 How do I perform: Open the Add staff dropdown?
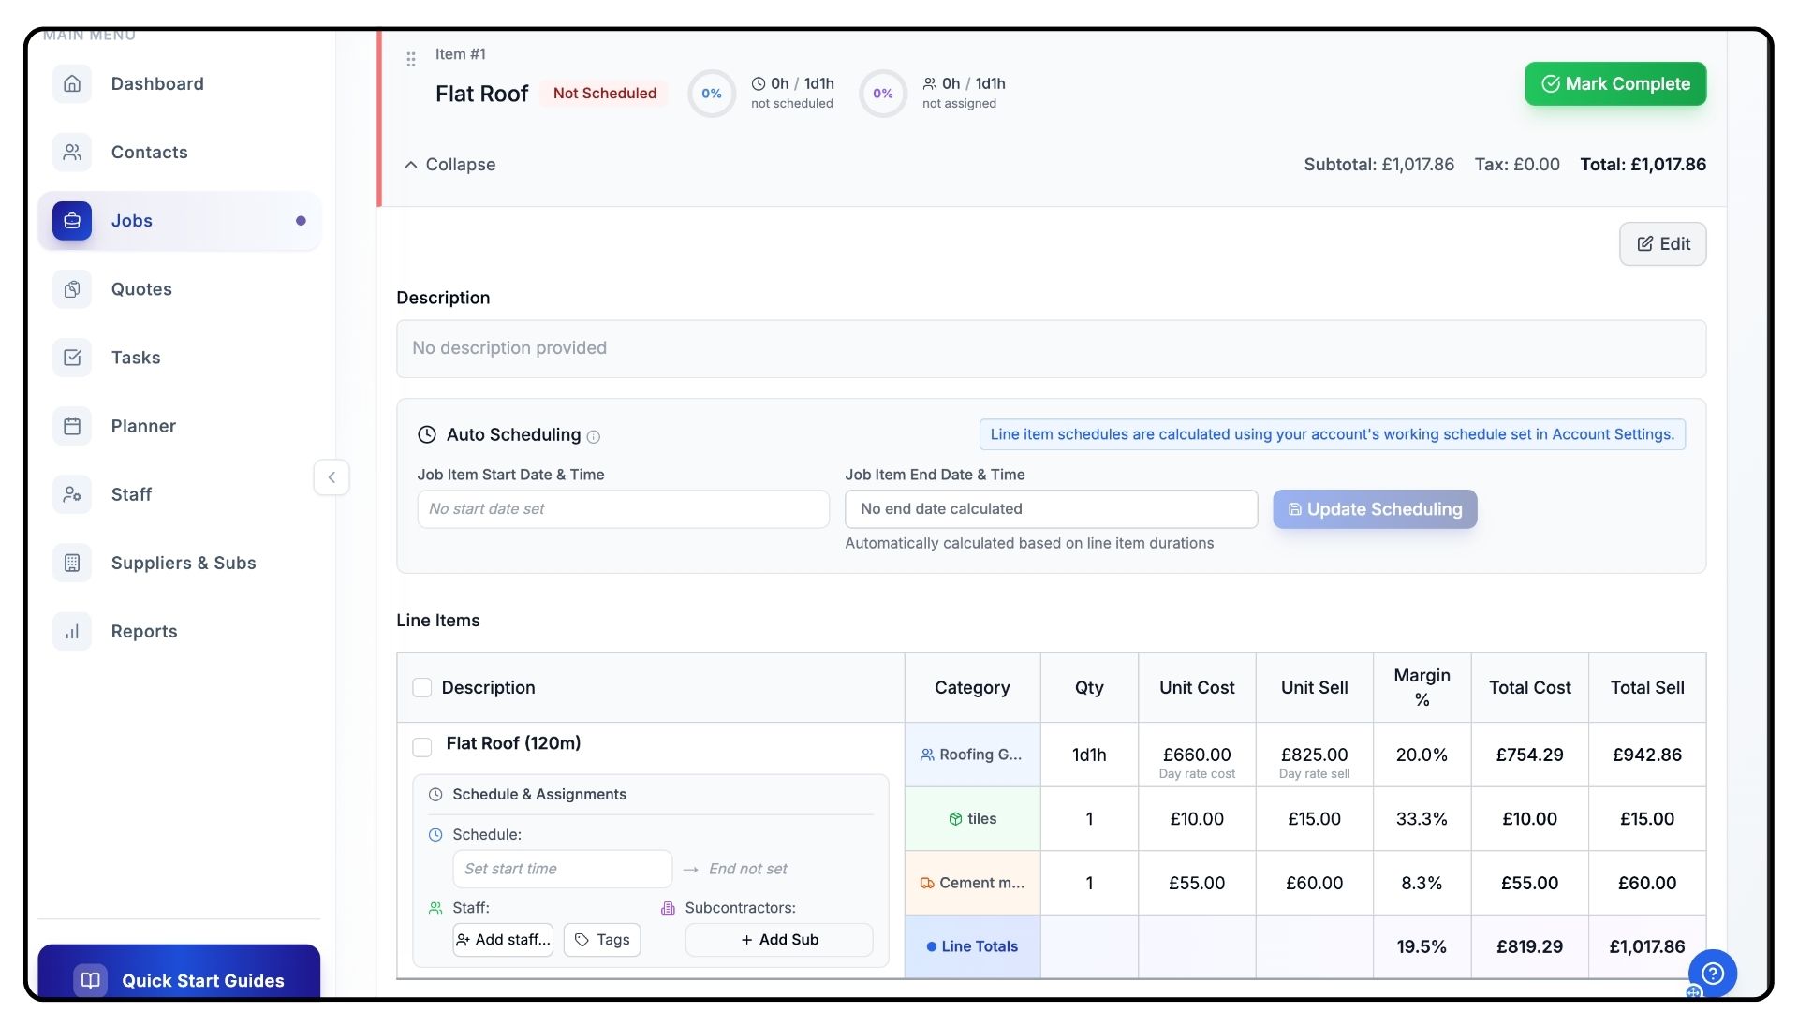point(503,940)
